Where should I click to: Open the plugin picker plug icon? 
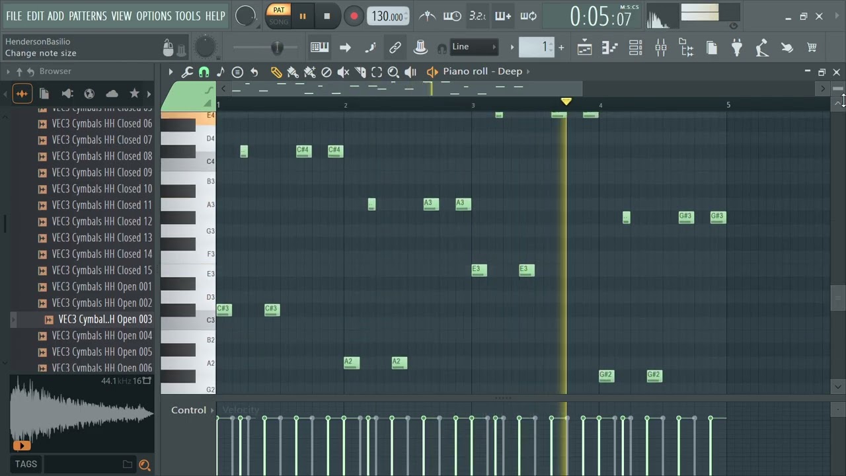coord(737,48)
